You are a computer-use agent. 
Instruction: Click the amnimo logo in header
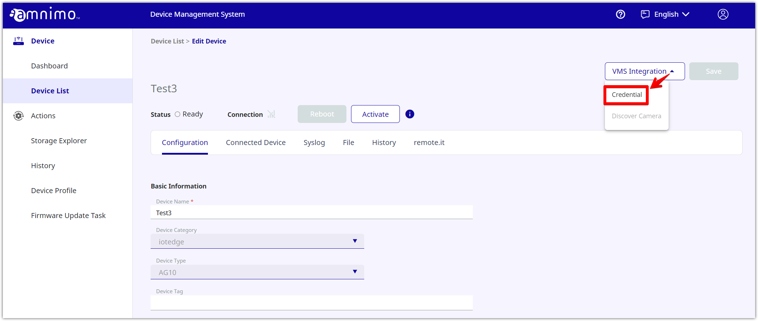tap(45, 14)
